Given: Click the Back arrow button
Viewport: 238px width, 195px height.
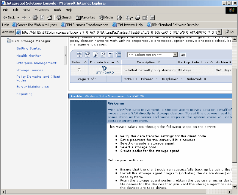Looking at the screenshot, I should point(9,17).
